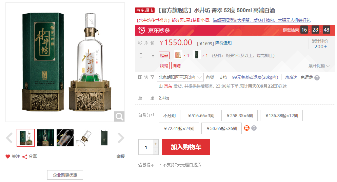Show next thumbnails with right arrow
This screenshot has height=182, width=337.
[121, 138]
